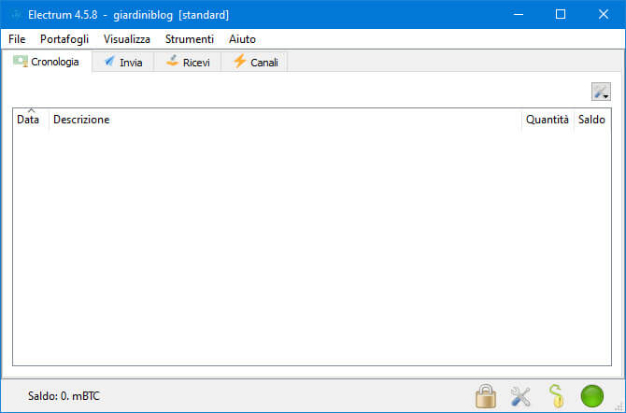Open the Portafogli menu
Screen dimensions: 626x413
pyautogui.click(x=64, y=39)
